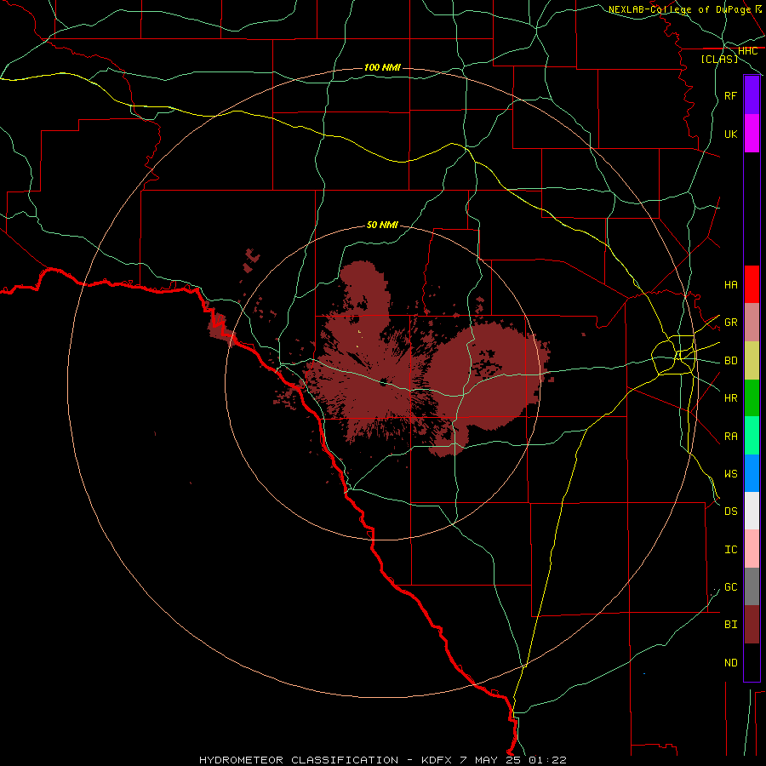
Task: Click the RF legend label
Action: pyautogui.click(x=730, y=95)
